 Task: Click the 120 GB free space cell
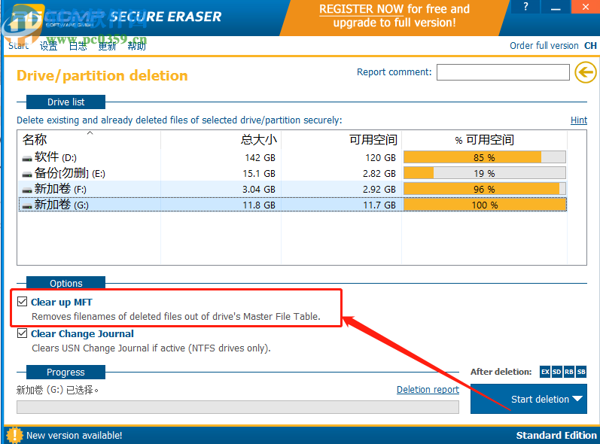(380, 157)
